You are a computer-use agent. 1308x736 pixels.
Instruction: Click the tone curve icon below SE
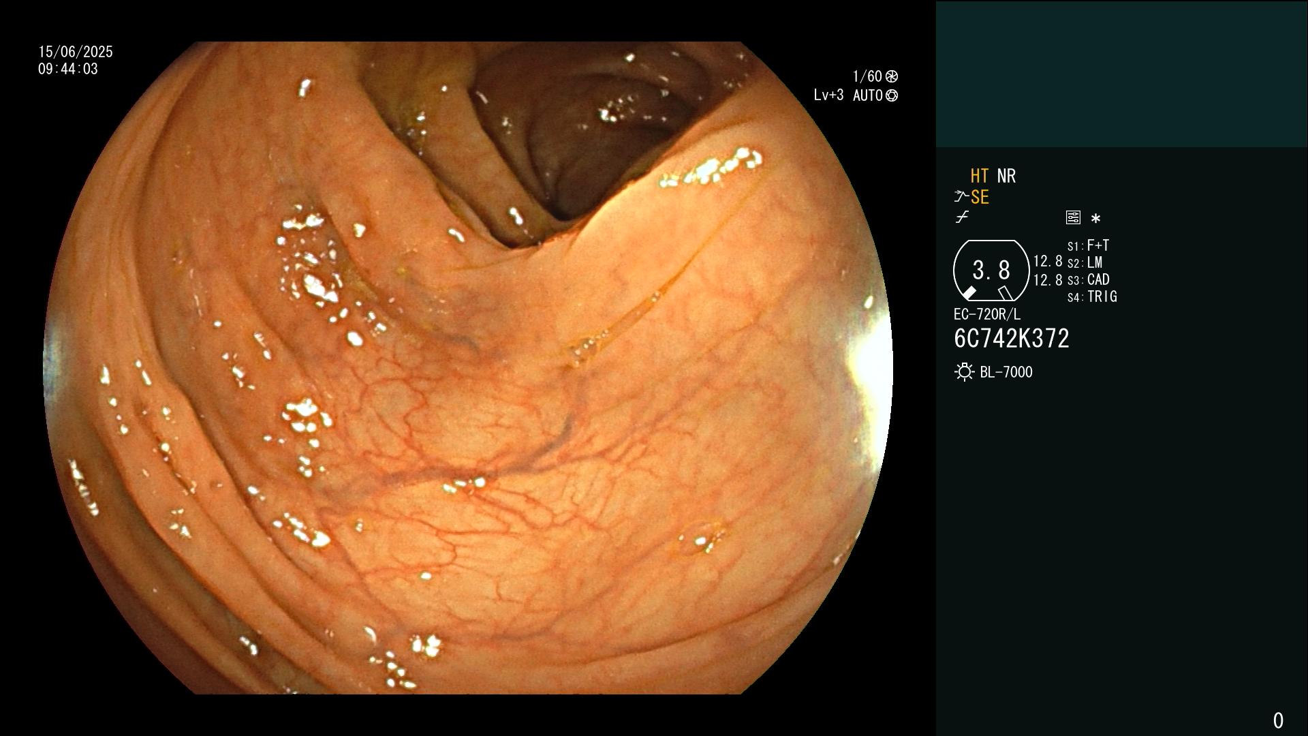point(962,217)
